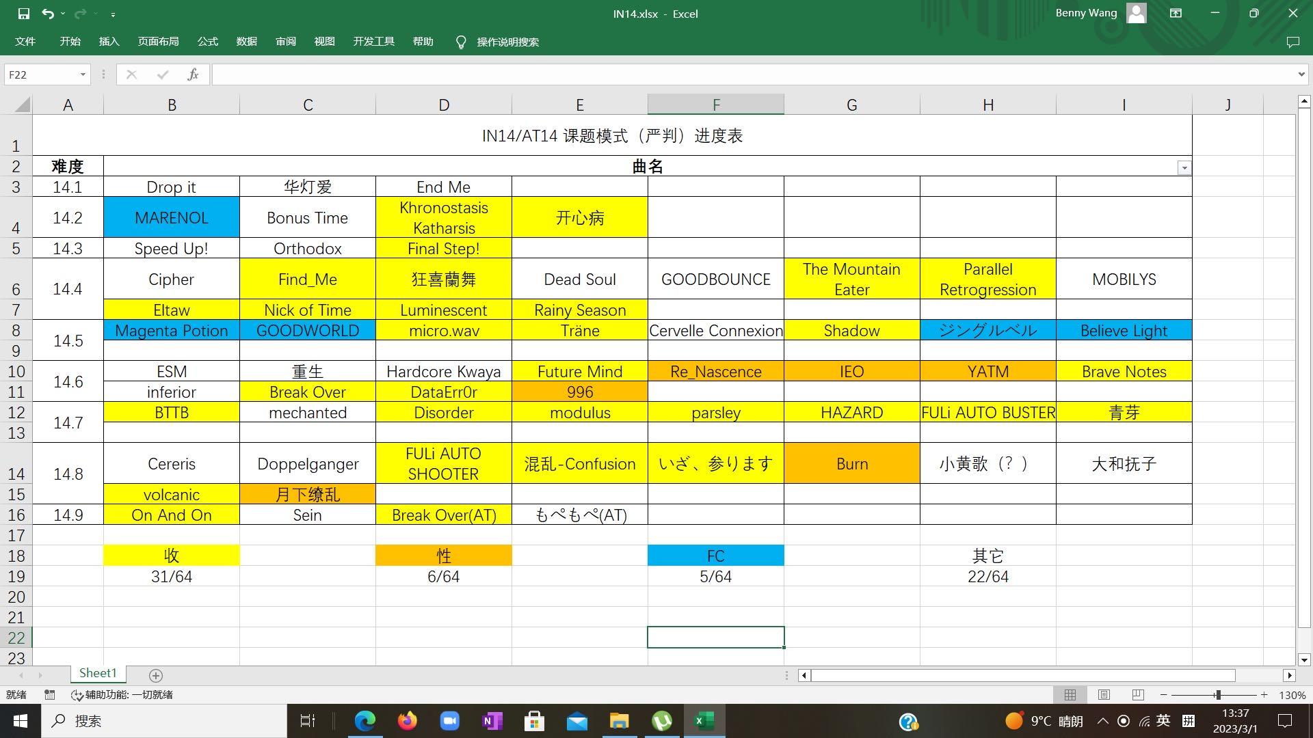Click the zoom in plus button
This screenshot has width=1313, height=738.
tap(1264, 695)
